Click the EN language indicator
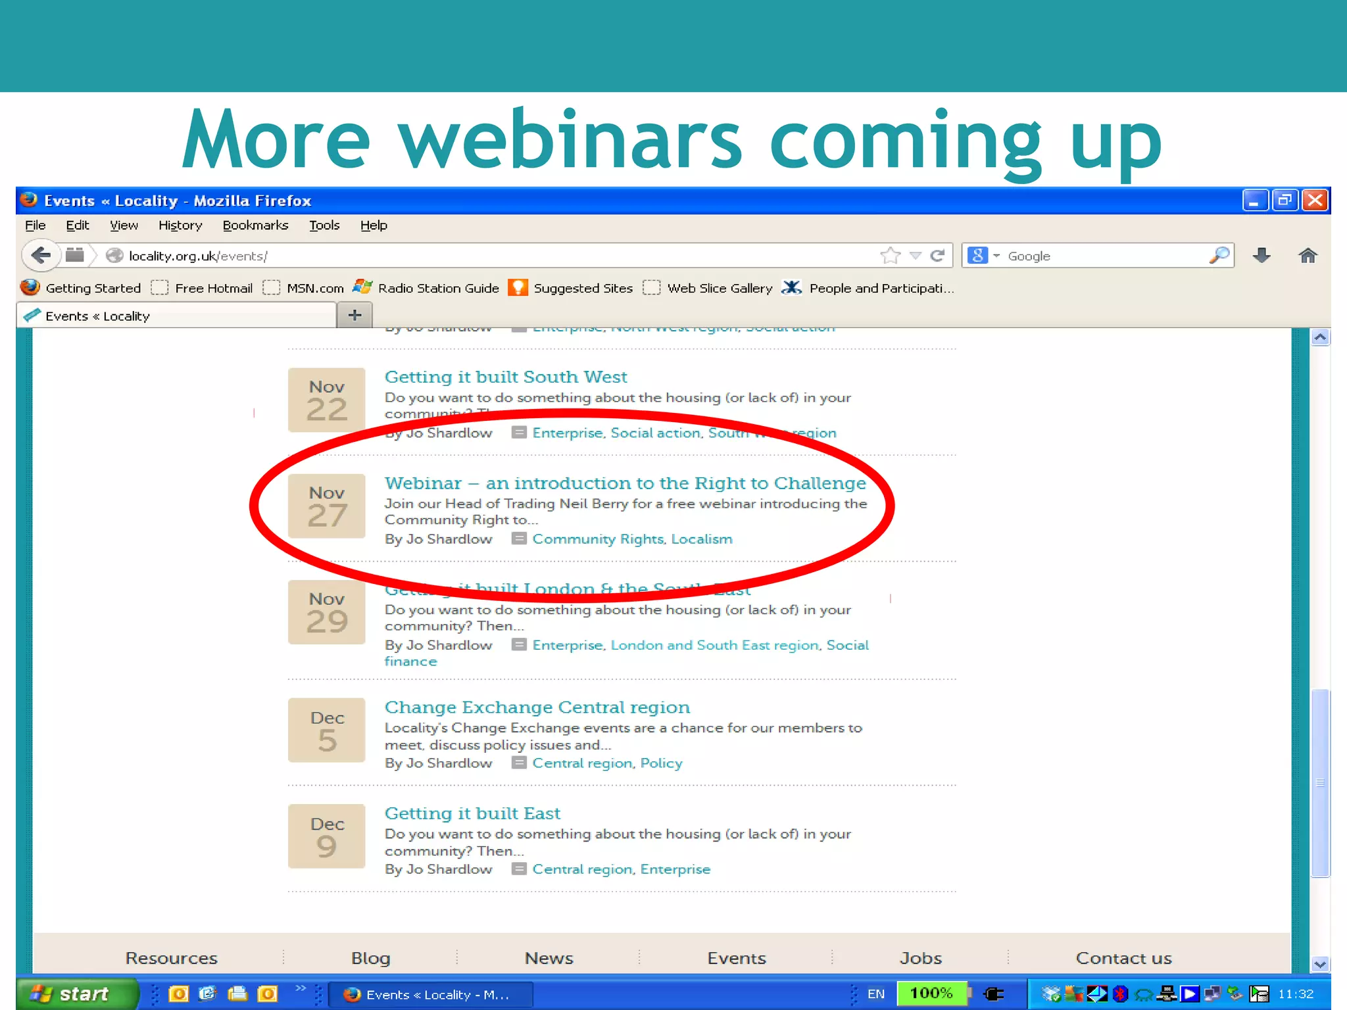This screenshot has width=1347, height=1010. click(x=876, y=994)
